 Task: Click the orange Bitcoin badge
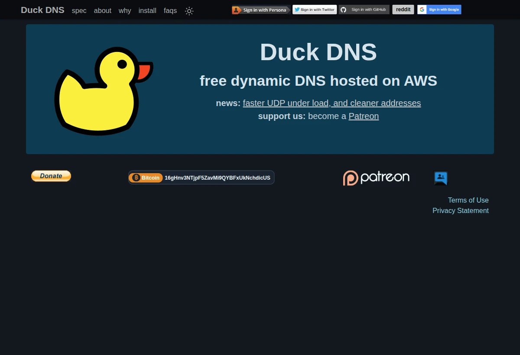pos(146,177)
